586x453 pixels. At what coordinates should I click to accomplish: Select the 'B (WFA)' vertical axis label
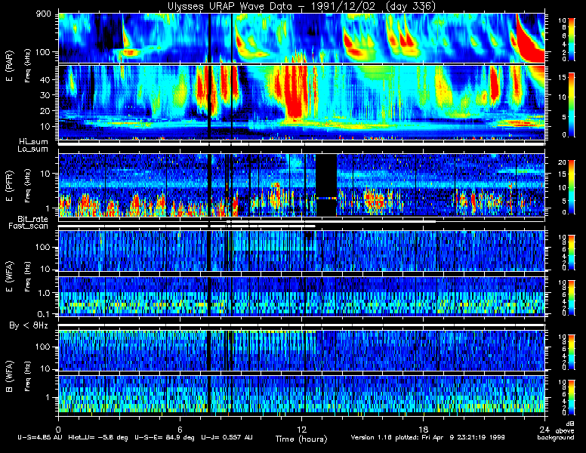pos(10,377)
